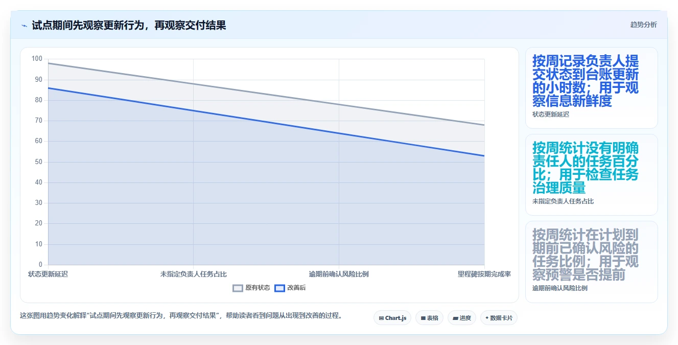Click the 50 tick on the y-axis

(x=39, y=162)
